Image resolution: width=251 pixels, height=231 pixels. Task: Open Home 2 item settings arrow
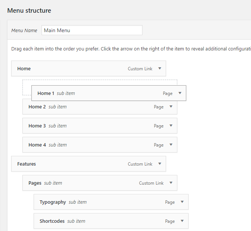[171, 107]
